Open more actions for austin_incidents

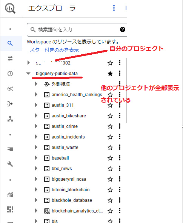point(120,137)
